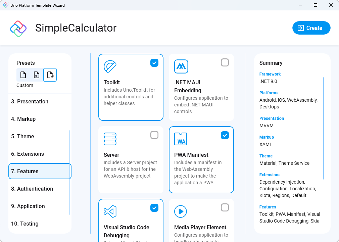Click the Uno Platform wizard logo
This screenshot has width=339, height=242.
pyautogui.click(x=18, y=28)
